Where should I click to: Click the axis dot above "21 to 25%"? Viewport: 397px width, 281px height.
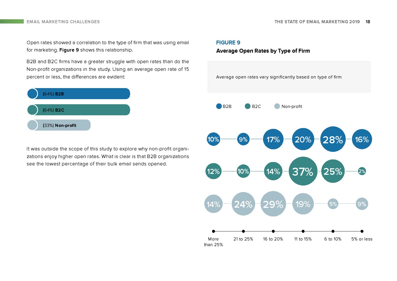(x=243, y=231)
